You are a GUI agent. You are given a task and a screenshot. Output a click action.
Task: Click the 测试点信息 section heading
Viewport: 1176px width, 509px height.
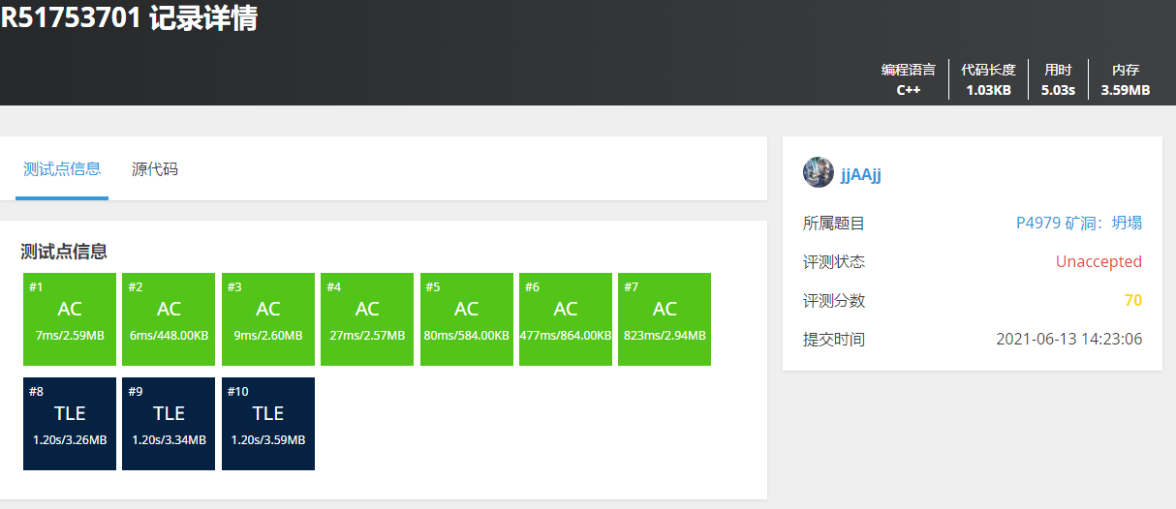point(64,252)
